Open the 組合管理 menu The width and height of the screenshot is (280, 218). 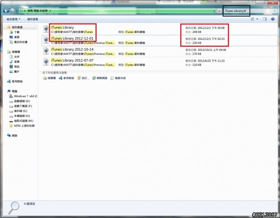point(14,19)
